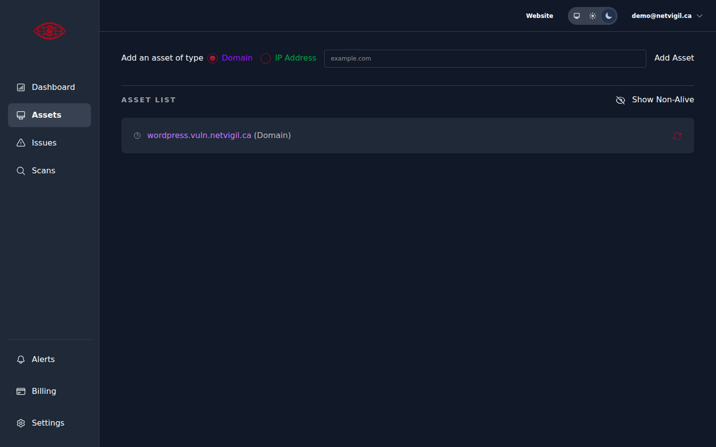
Task: Switch to light theme sun icon
Action: click(x=593, y=16)
